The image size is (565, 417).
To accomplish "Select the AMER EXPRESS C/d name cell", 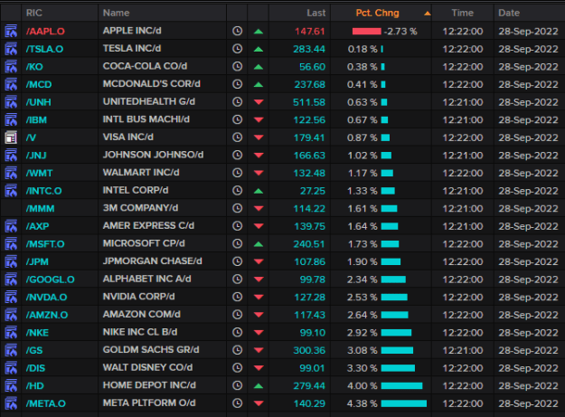I will pos(148,226).
